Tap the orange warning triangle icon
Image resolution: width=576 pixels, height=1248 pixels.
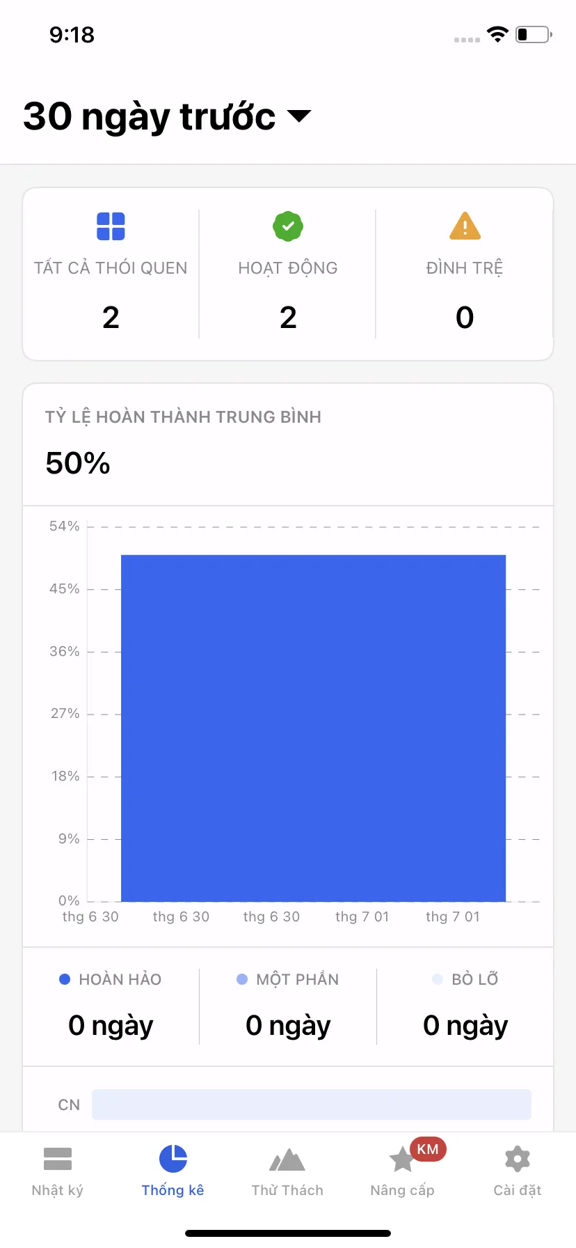[x=465, y=226]
